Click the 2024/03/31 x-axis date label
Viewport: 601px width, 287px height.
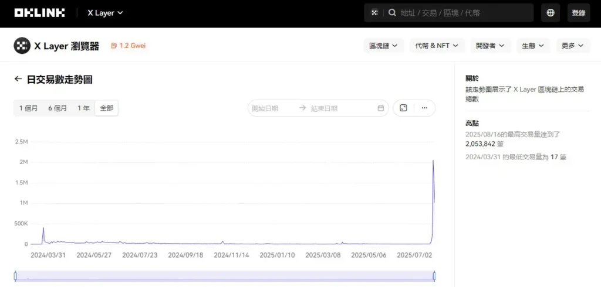tap(48, 255)
